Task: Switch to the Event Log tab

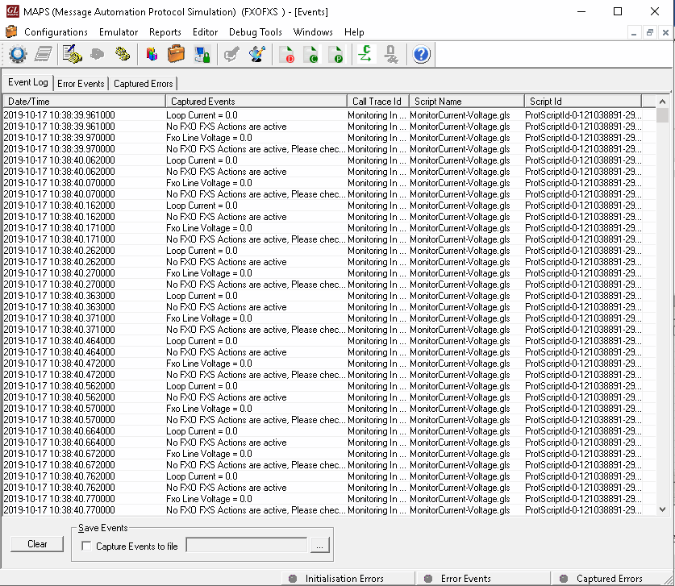Action: (28, 82)
